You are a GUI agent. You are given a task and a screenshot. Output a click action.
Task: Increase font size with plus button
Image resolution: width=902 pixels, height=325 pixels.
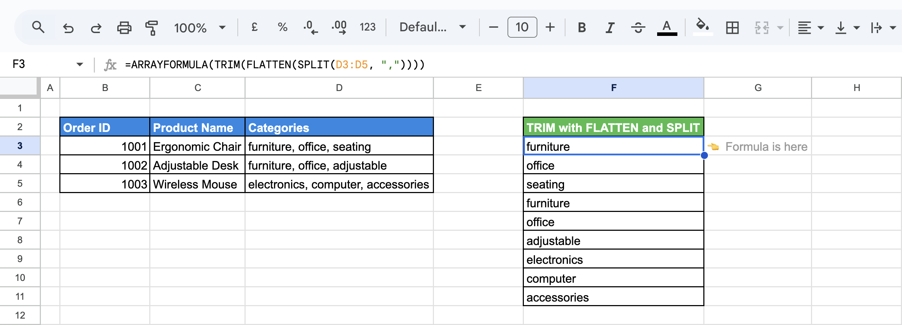pyautogui.click(x=550, y=27)
